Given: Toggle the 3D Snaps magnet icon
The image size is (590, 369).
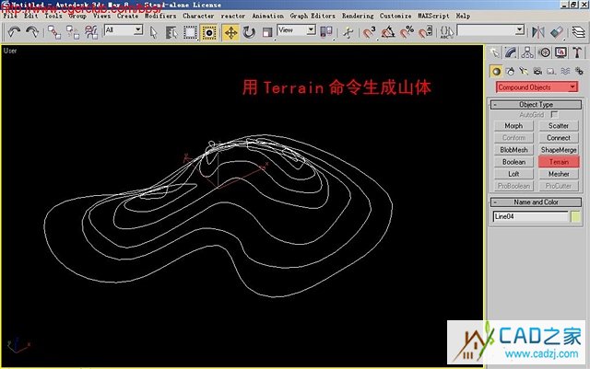Looking at the screenshot, I should tap(369, 32).
